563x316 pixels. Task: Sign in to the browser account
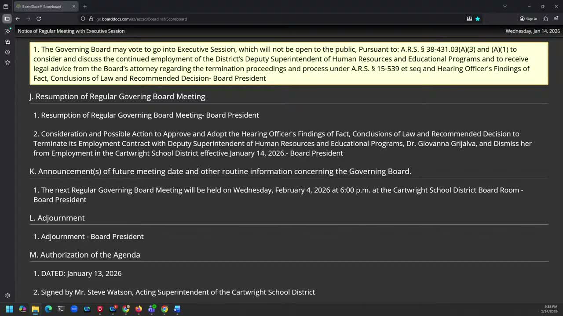tap(528, 19)
